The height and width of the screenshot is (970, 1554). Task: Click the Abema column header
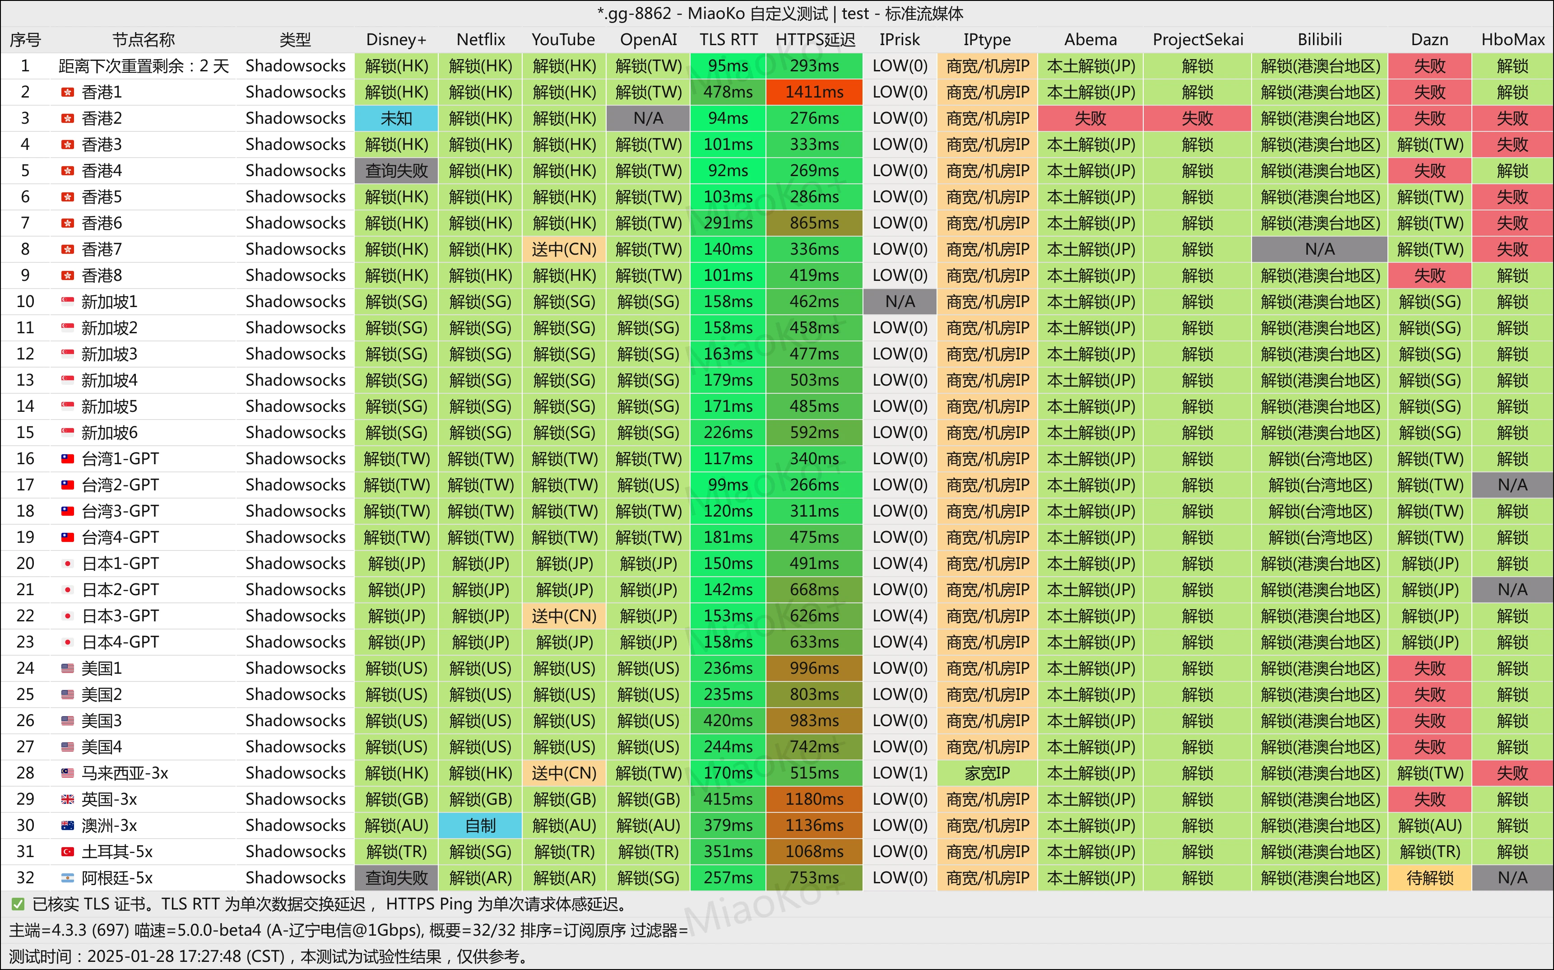[x=1090, y=40]
